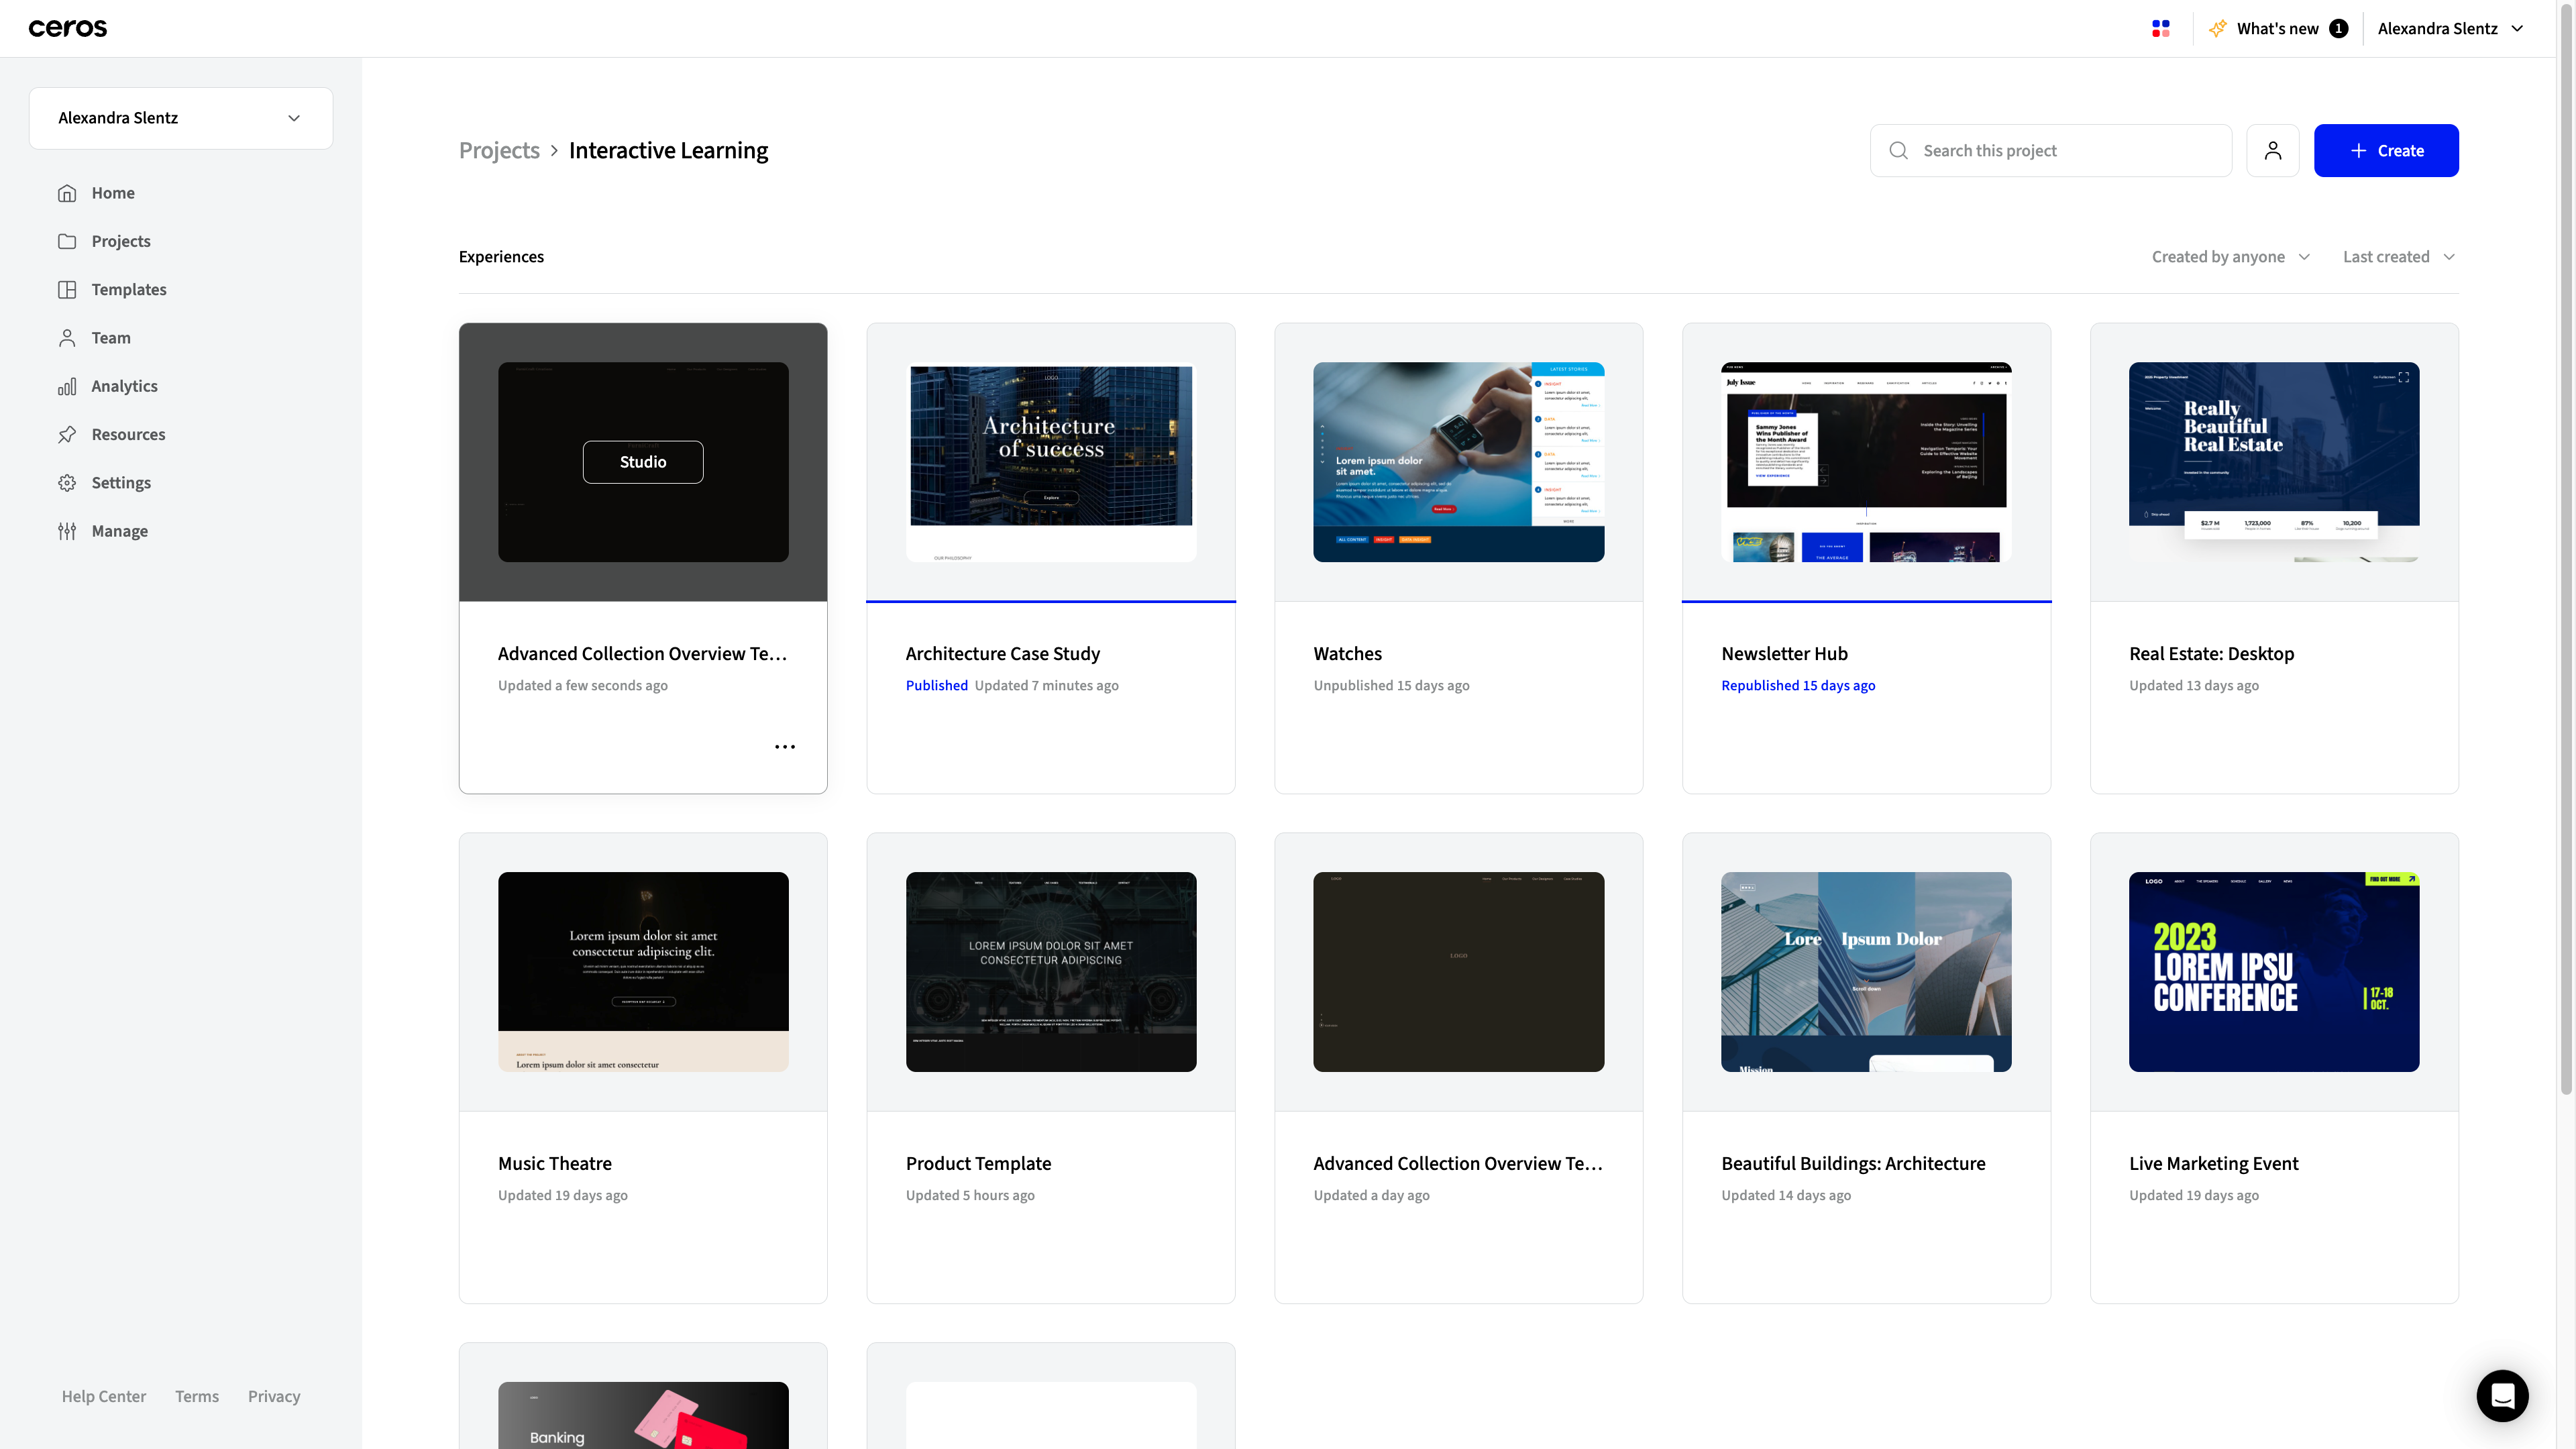Open Settings from the sidebar
This screenshot has height=1449, width=2576.
(x=121, y=483)
